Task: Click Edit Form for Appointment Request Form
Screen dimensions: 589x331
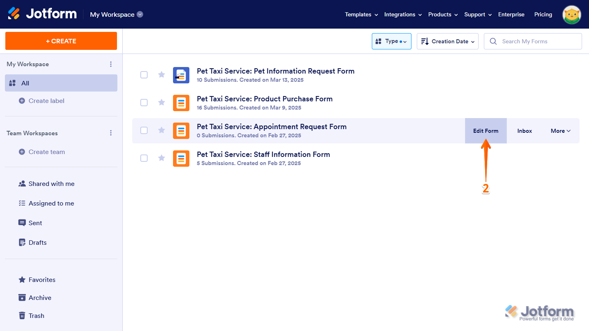Action: point(486,131)
